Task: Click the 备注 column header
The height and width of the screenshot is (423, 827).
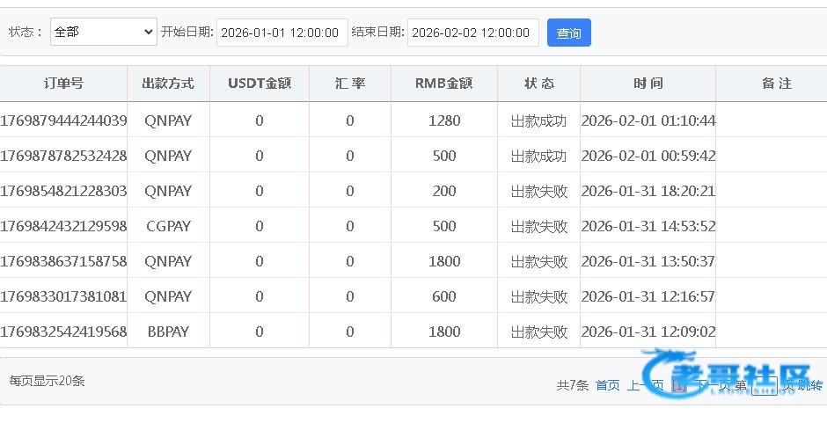Action: point(776,84)
